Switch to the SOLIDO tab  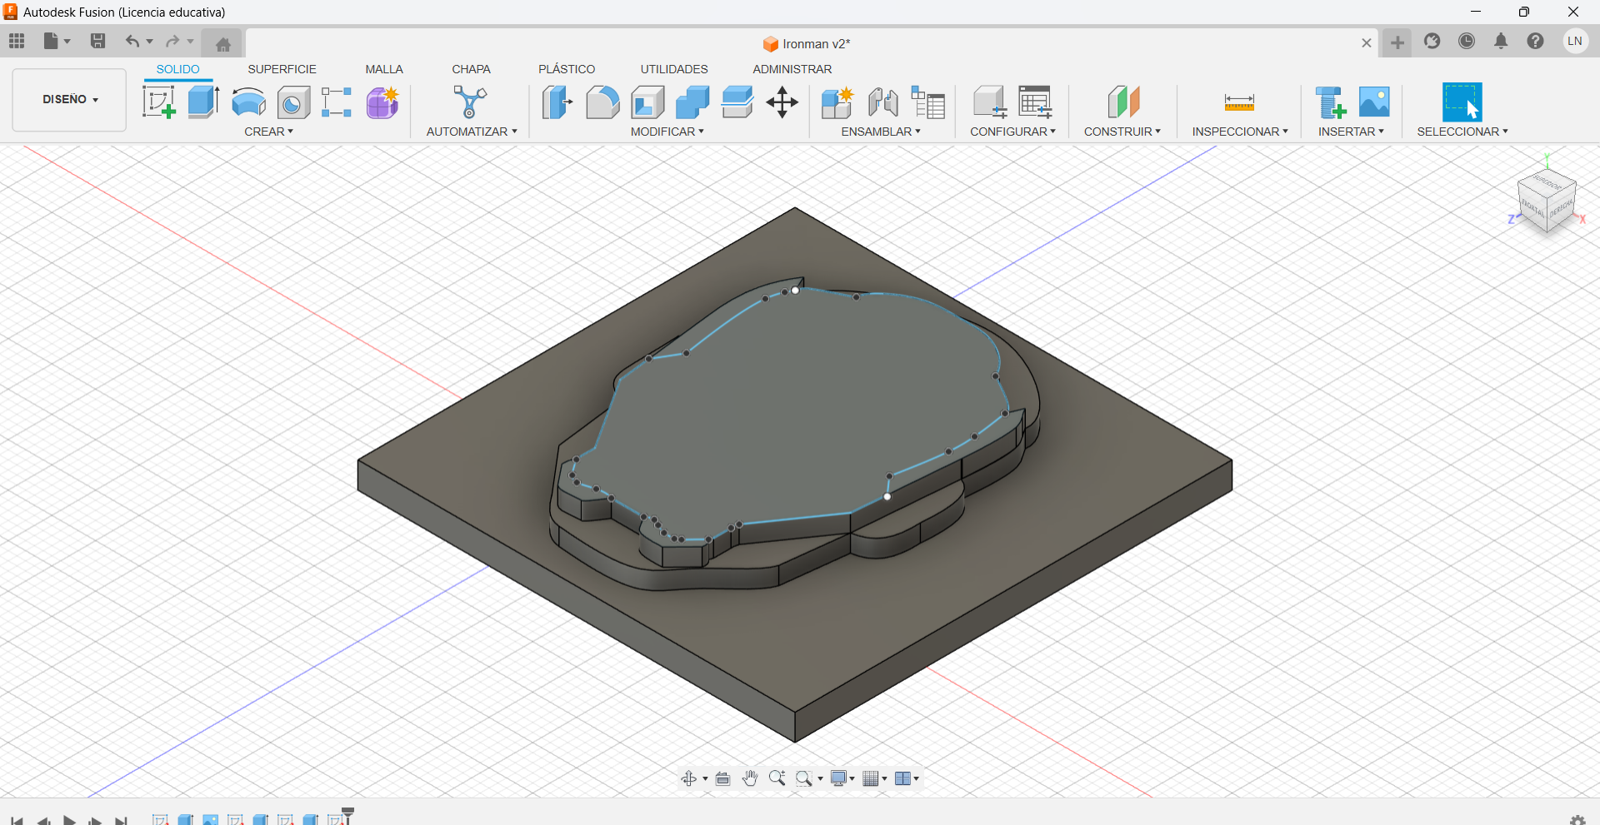click(x=177, y=69)
